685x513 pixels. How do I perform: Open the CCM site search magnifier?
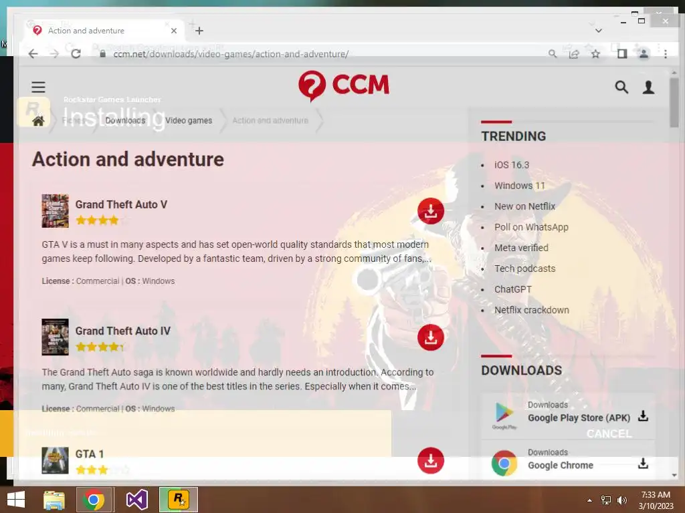[621, 88]
